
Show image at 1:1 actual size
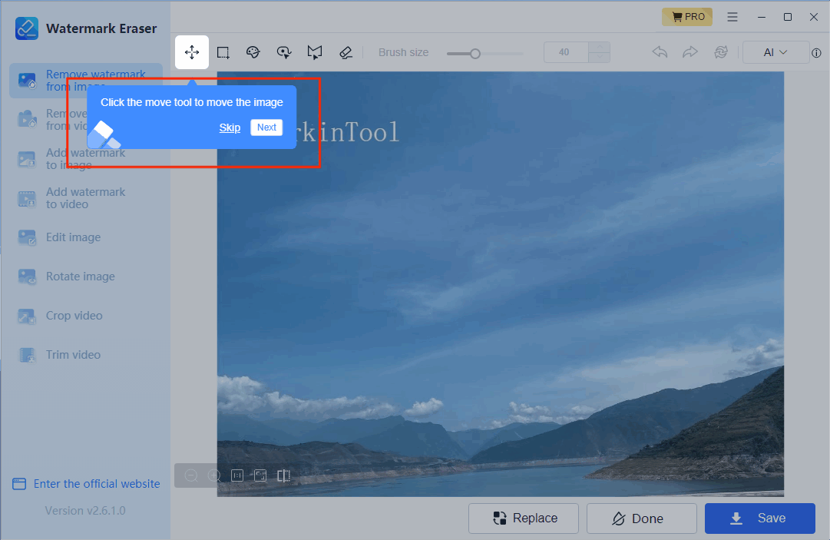click(x=237, y=475)
